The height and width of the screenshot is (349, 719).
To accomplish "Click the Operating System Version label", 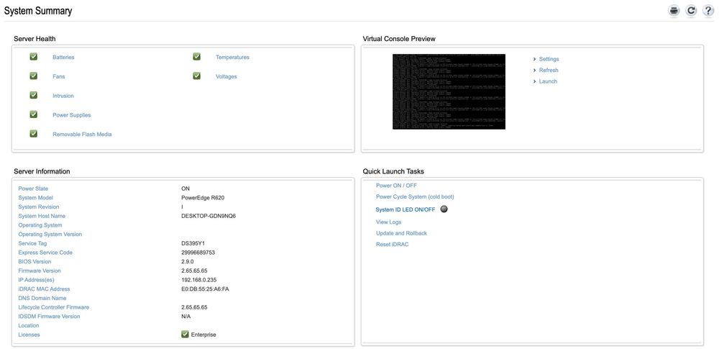I will tap(50, 234).
